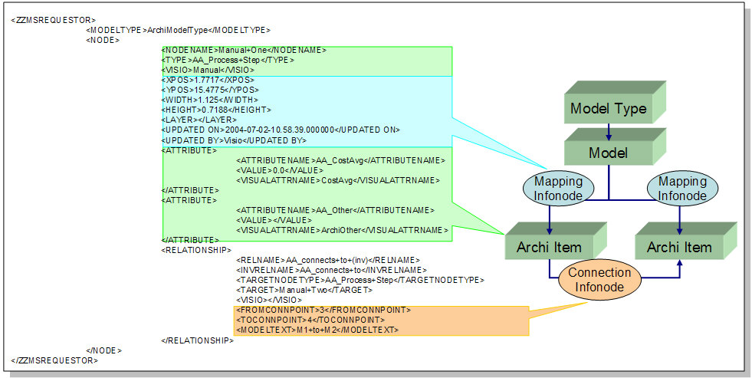Select the UPDATED ON timestamp line
The image size is (752, 378).
coord(280,130)
